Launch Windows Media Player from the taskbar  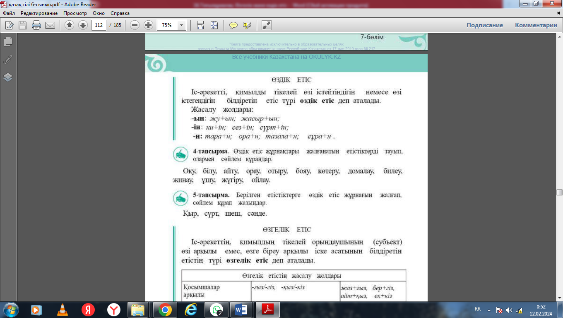(36, 310)
